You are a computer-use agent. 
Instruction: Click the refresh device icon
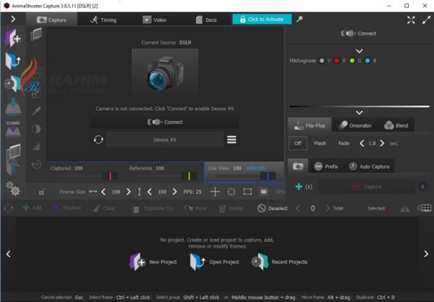pos(99,139)
